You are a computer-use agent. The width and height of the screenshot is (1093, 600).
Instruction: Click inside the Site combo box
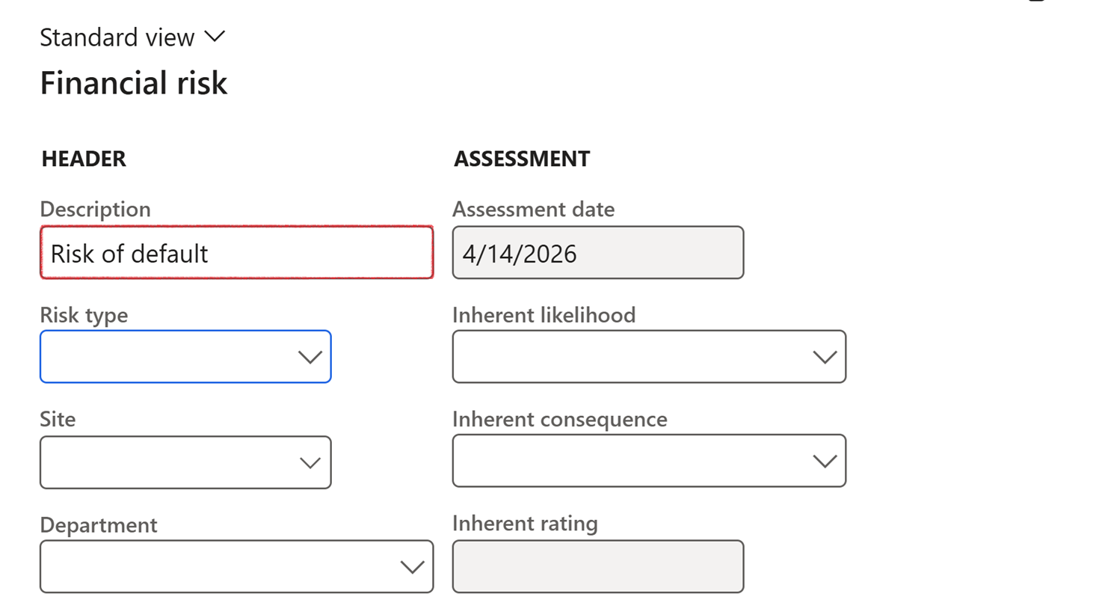pos(166,462)
